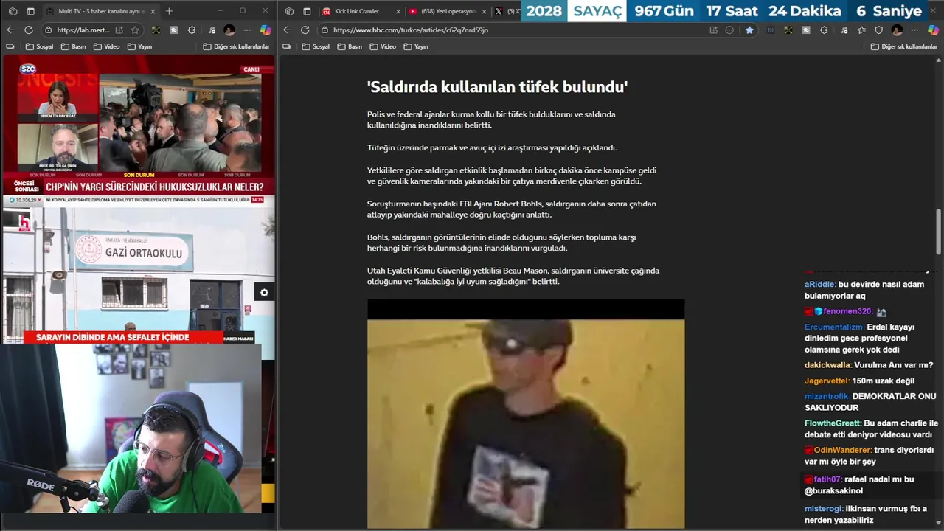Open Diğer sık kullanılanlar in BBC window
This screenshot has height=531, width=944.
pos(903,46)
